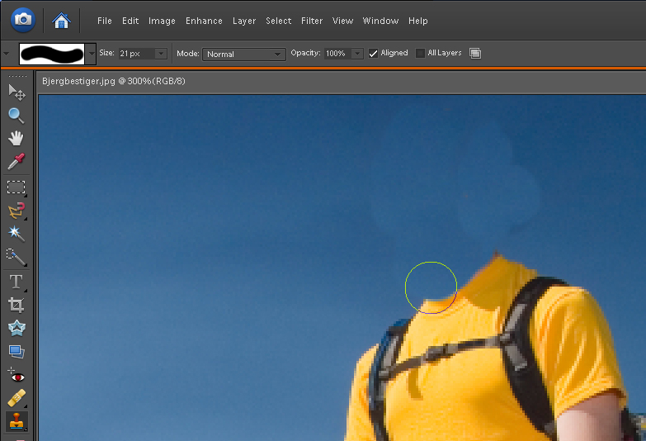The height and width of the screenshot is (441, 646).
Task: Choose the Rectangular Marquee tool
Action: pos(16,187)
